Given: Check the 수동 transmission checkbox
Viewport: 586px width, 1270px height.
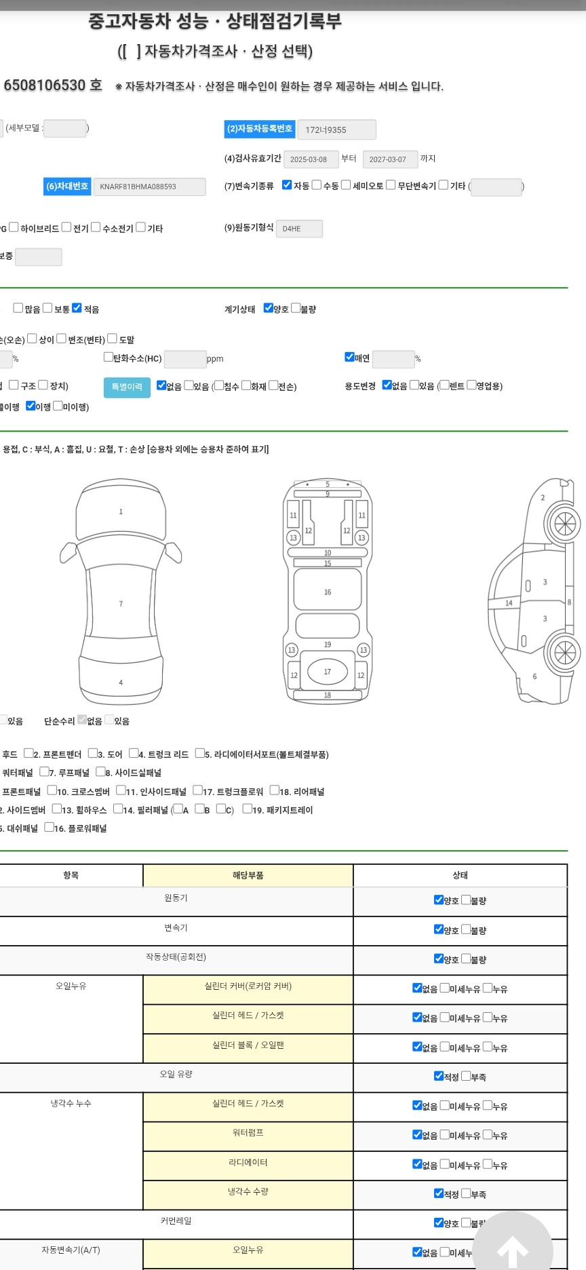Looking at the screenshot, I should click(317, 185).
